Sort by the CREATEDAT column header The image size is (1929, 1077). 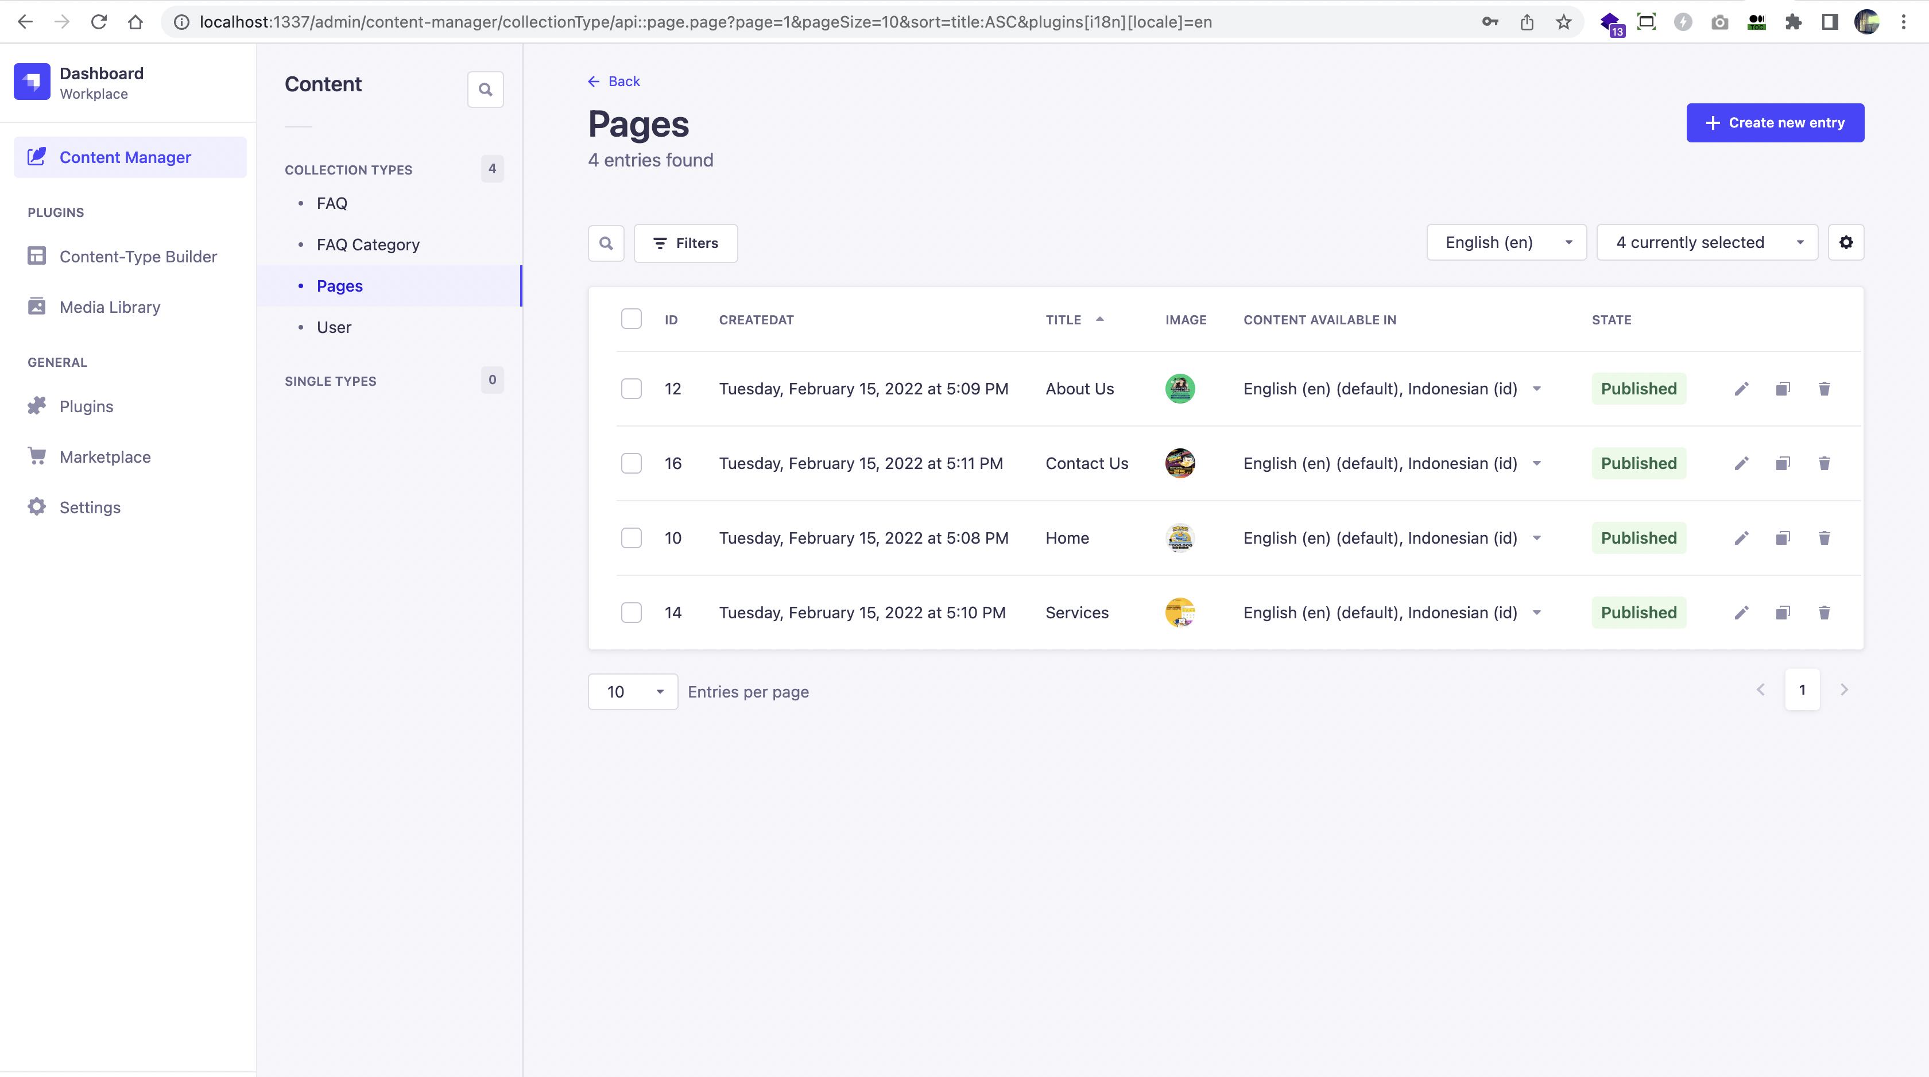click(x=756, y=320)
